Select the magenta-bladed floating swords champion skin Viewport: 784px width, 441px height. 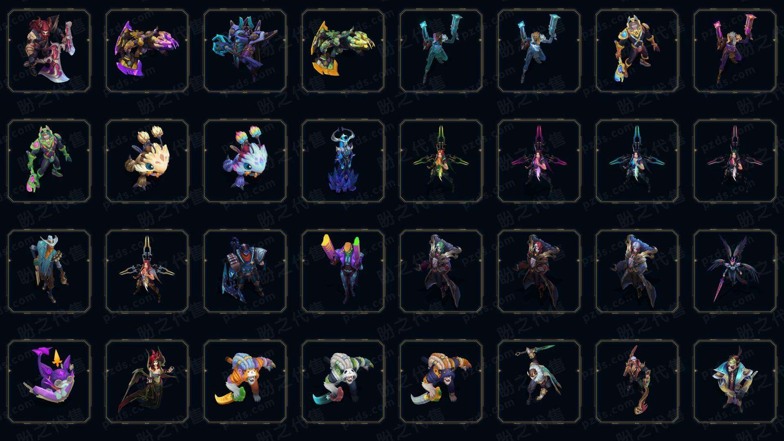539,161
